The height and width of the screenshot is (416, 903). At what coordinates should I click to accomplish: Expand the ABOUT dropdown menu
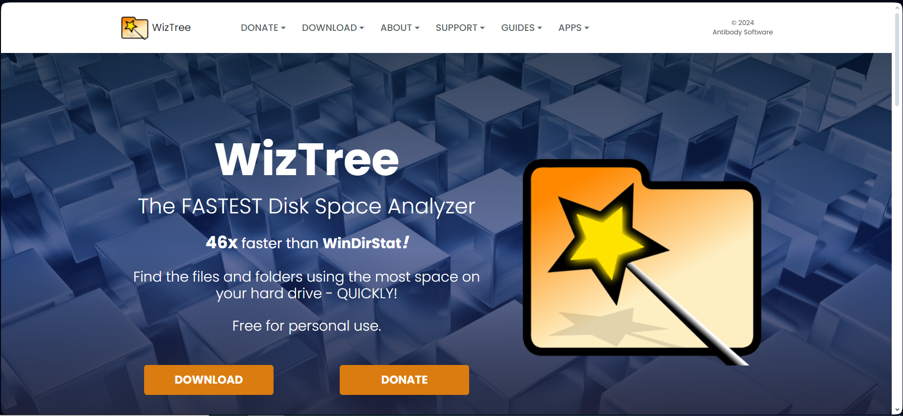point(400,28)
